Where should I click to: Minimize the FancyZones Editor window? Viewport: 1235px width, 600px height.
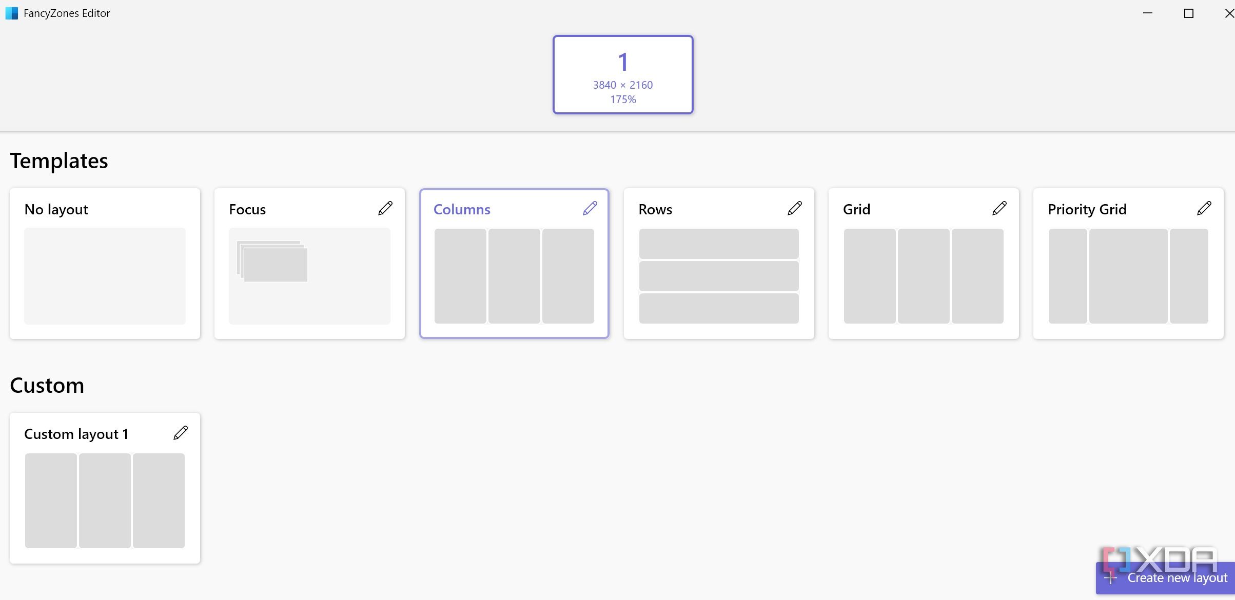(x=1148, y=13)
